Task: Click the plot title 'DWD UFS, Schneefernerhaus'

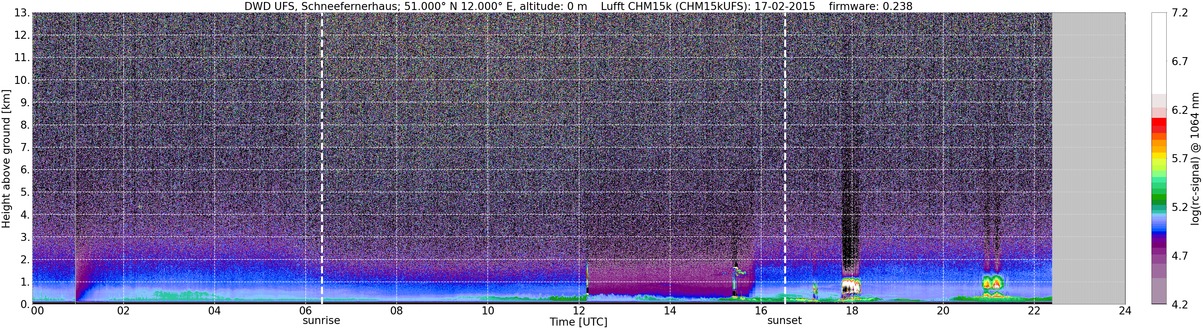Action: click(322, 6)
